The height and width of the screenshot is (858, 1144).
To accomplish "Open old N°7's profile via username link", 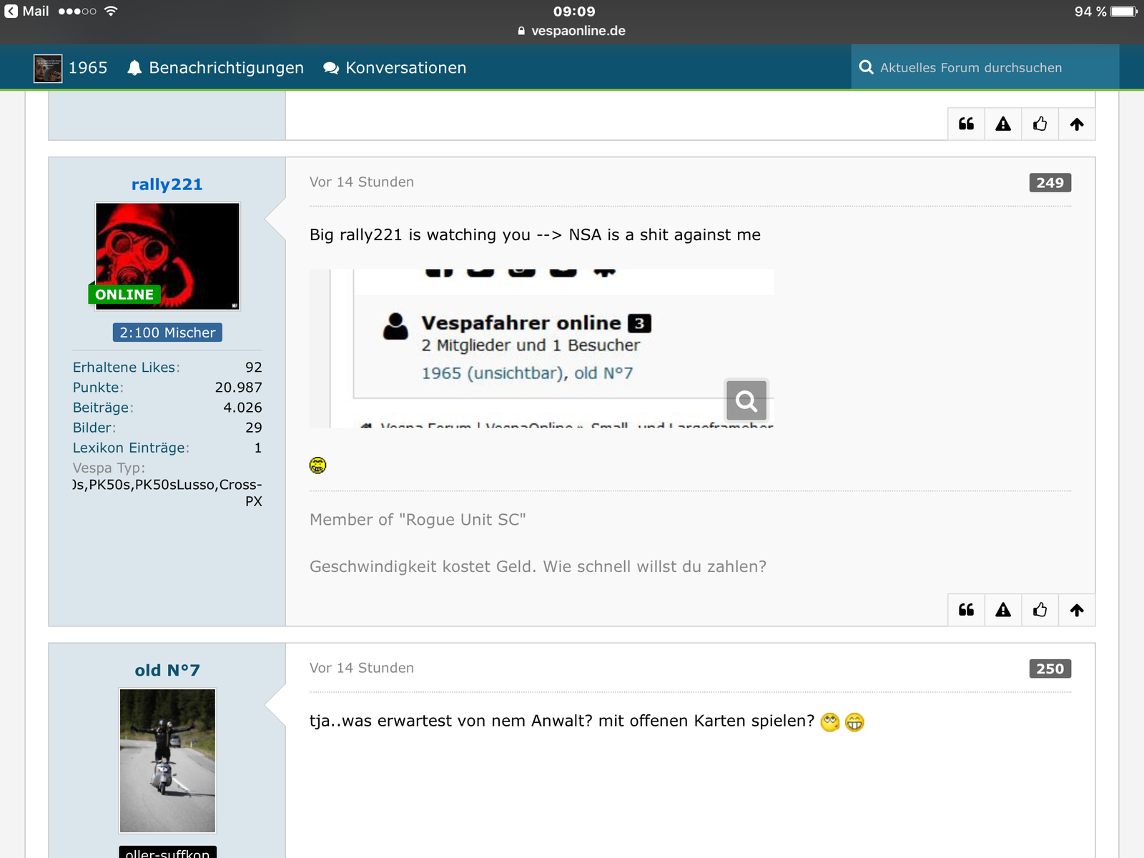I will 167,670.
